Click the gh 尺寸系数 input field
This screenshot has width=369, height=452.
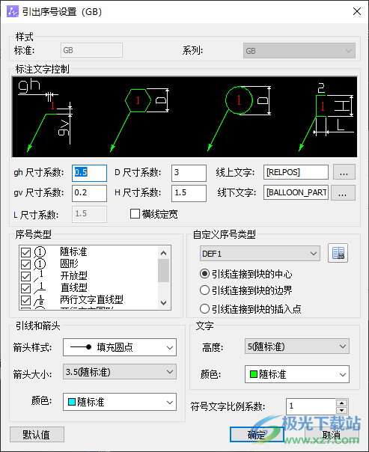click(89, 173)
